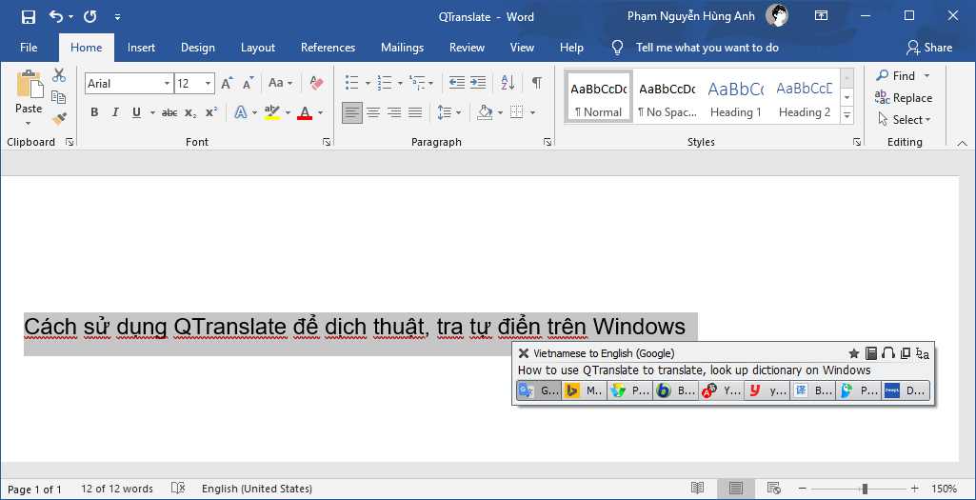Viewport: 976px width, 500px height.
Task: Undo the last action
Action: click(56, 17)
